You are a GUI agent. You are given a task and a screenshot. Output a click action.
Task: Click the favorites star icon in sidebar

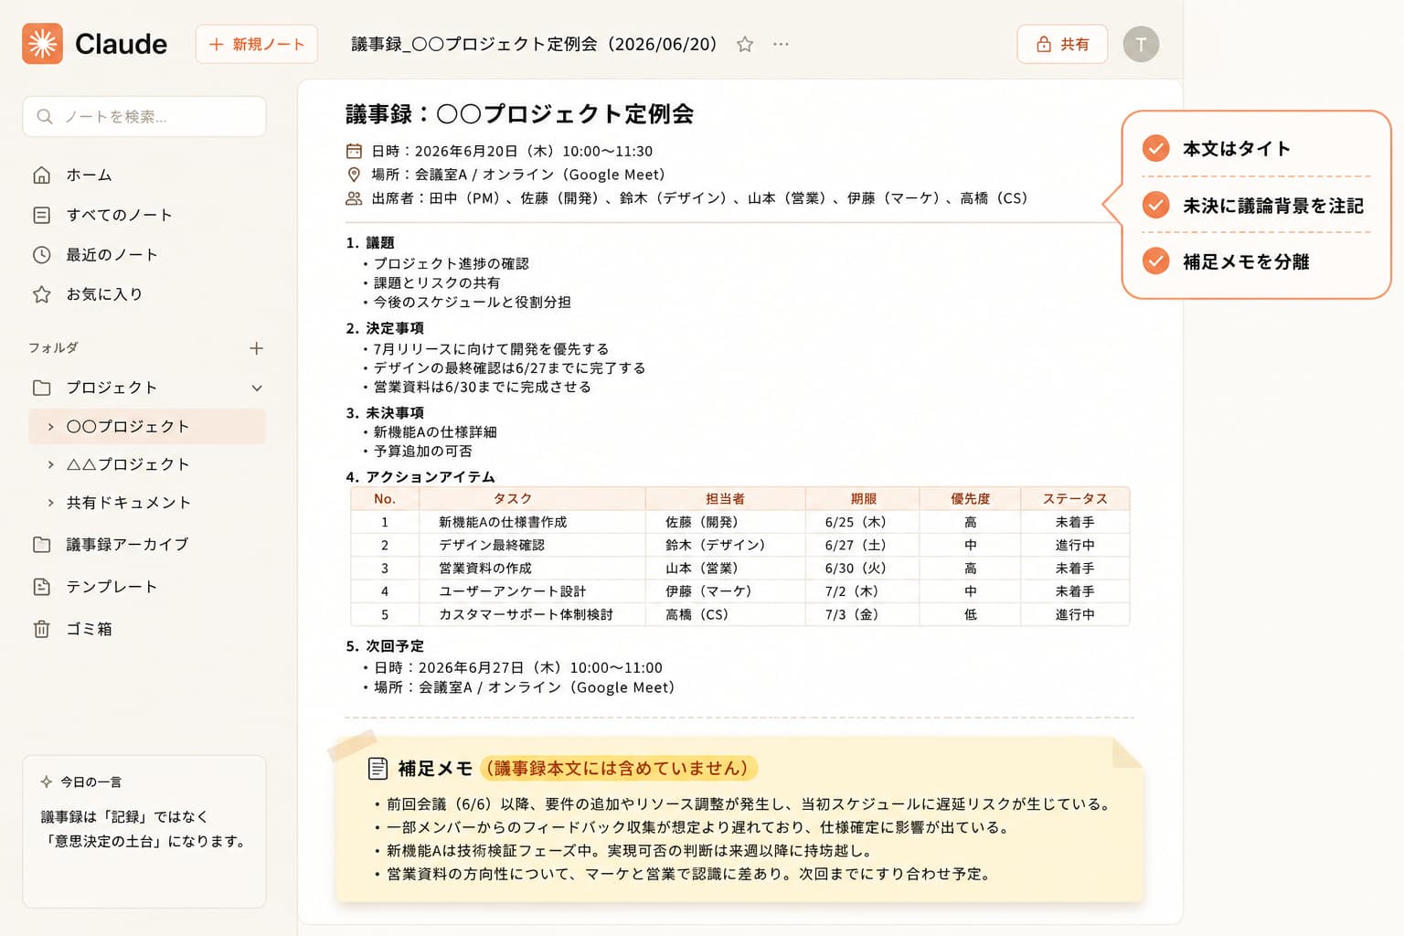point(42,294)
